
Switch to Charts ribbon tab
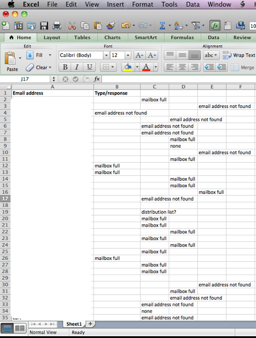click(112, 37)
